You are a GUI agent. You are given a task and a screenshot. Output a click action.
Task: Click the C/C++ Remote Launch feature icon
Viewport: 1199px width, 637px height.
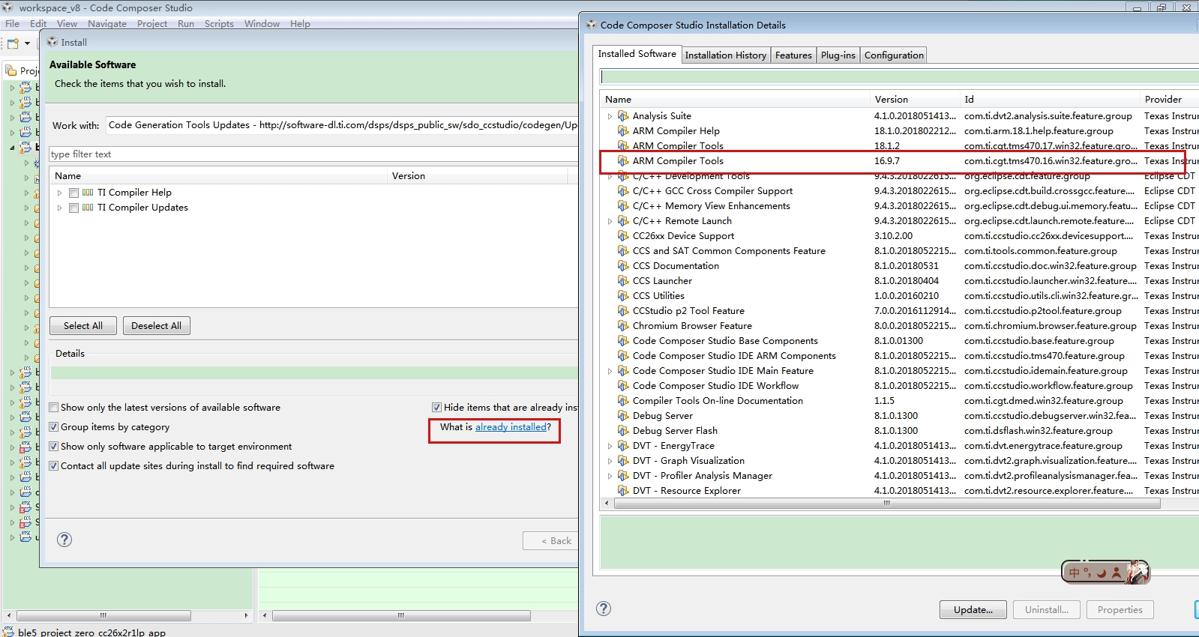(x=623, y=221)
